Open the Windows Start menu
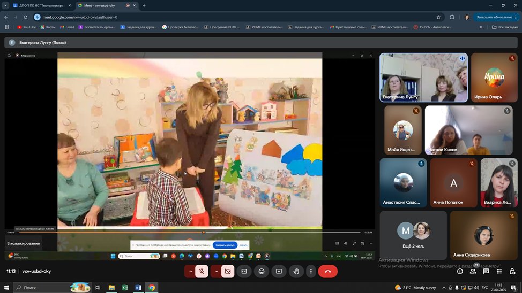This screenshot has height=293, width=522. coord(6,287)
